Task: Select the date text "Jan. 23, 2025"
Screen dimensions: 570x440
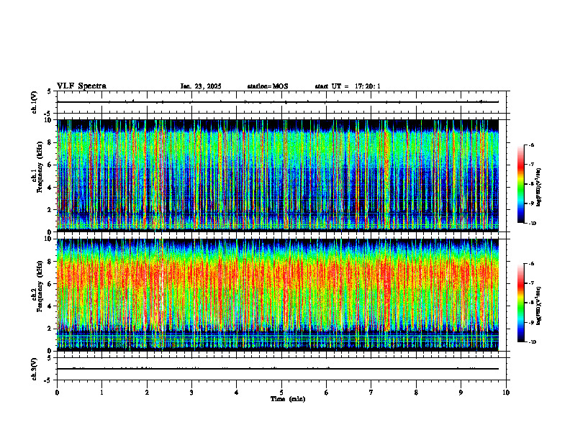Action: 201,86
